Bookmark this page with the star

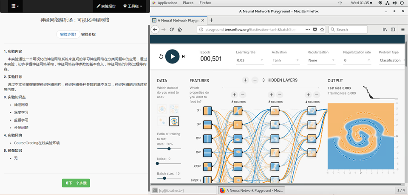point(322,30)
